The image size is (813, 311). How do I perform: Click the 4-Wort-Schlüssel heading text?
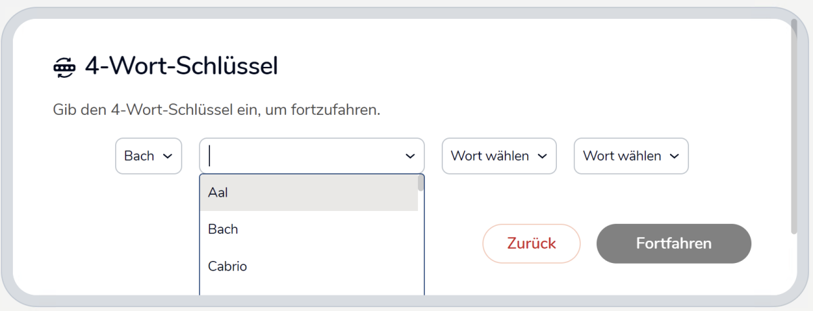point(182,67)
